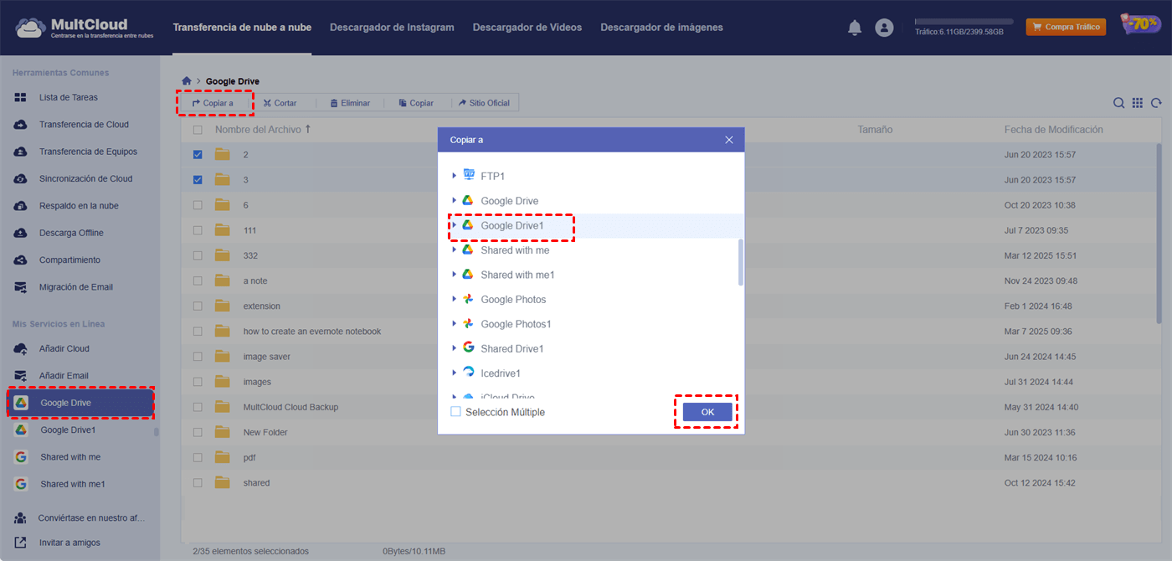Open Transferencia de nube a nube tab
1172x561 pixels.
point(242,28)
